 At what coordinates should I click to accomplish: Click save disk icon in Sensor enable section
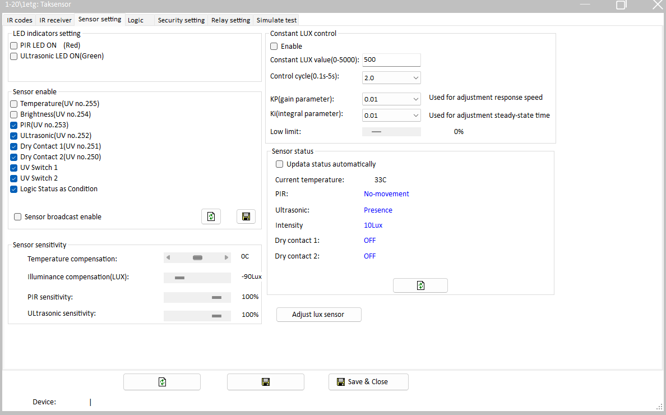(246, 216)
